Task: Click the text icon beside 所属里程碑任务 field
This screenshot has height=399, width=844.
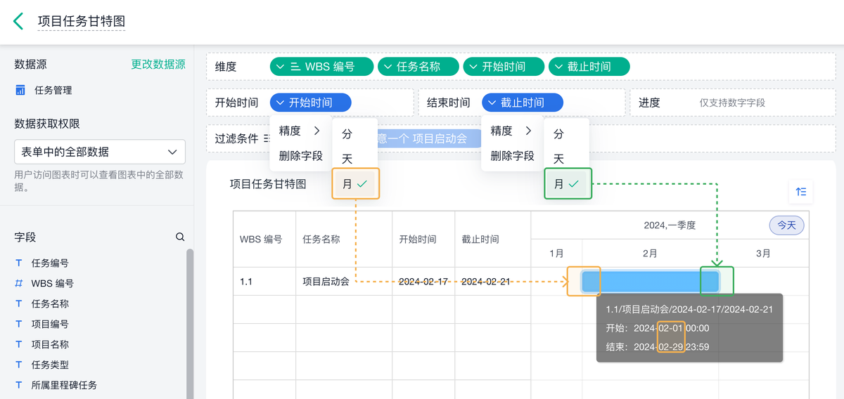Action: pyautogui.click(x=19, y=386)
